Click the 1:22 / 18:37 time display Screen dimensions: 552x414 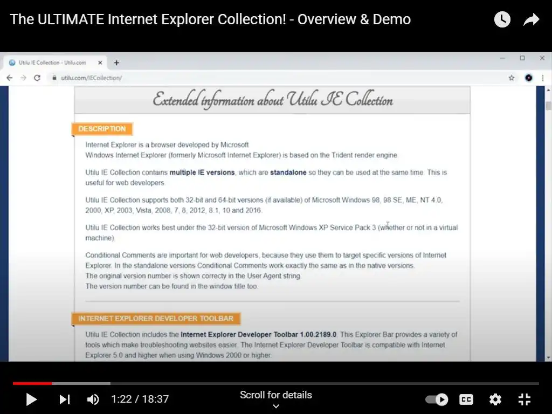140,399
